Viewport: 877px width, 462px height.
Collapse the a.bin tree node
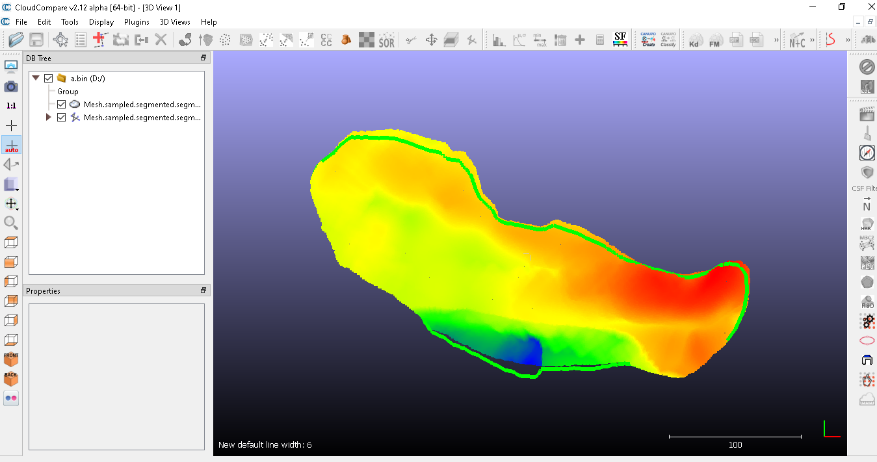pyautogui.click(x=36, y=79)
